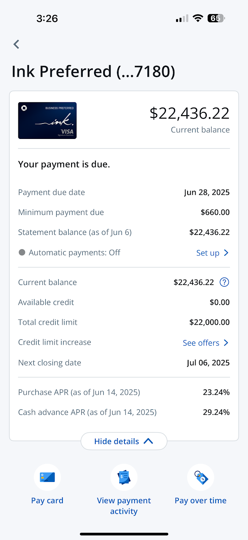
Task: Click the Ink Preferred card image
Action: pos(47,120)
